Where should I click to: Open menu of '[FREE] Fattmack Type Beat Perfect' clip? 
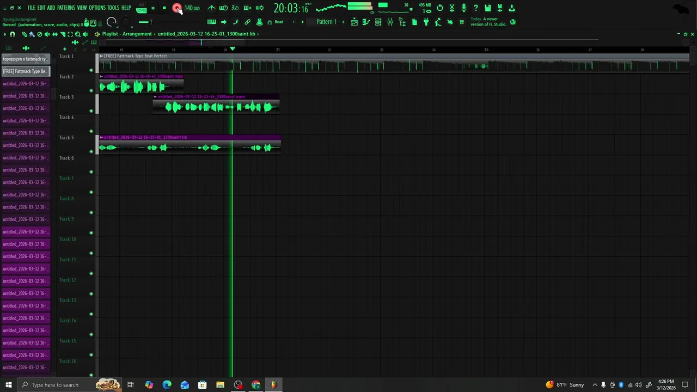tap(101, 56)
